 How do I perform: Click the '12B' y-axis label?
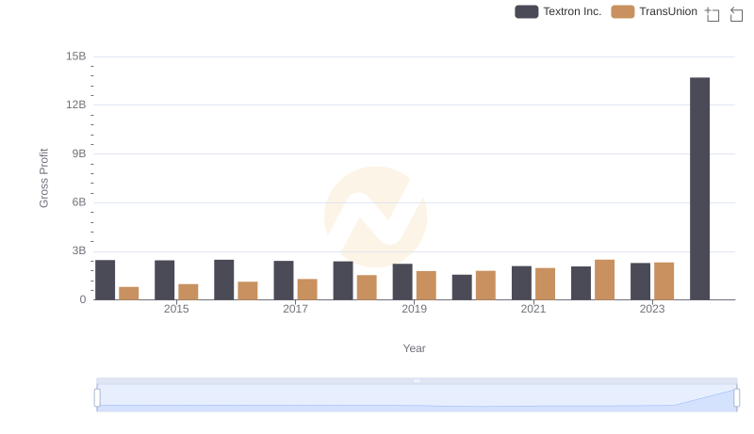[76, 104]
